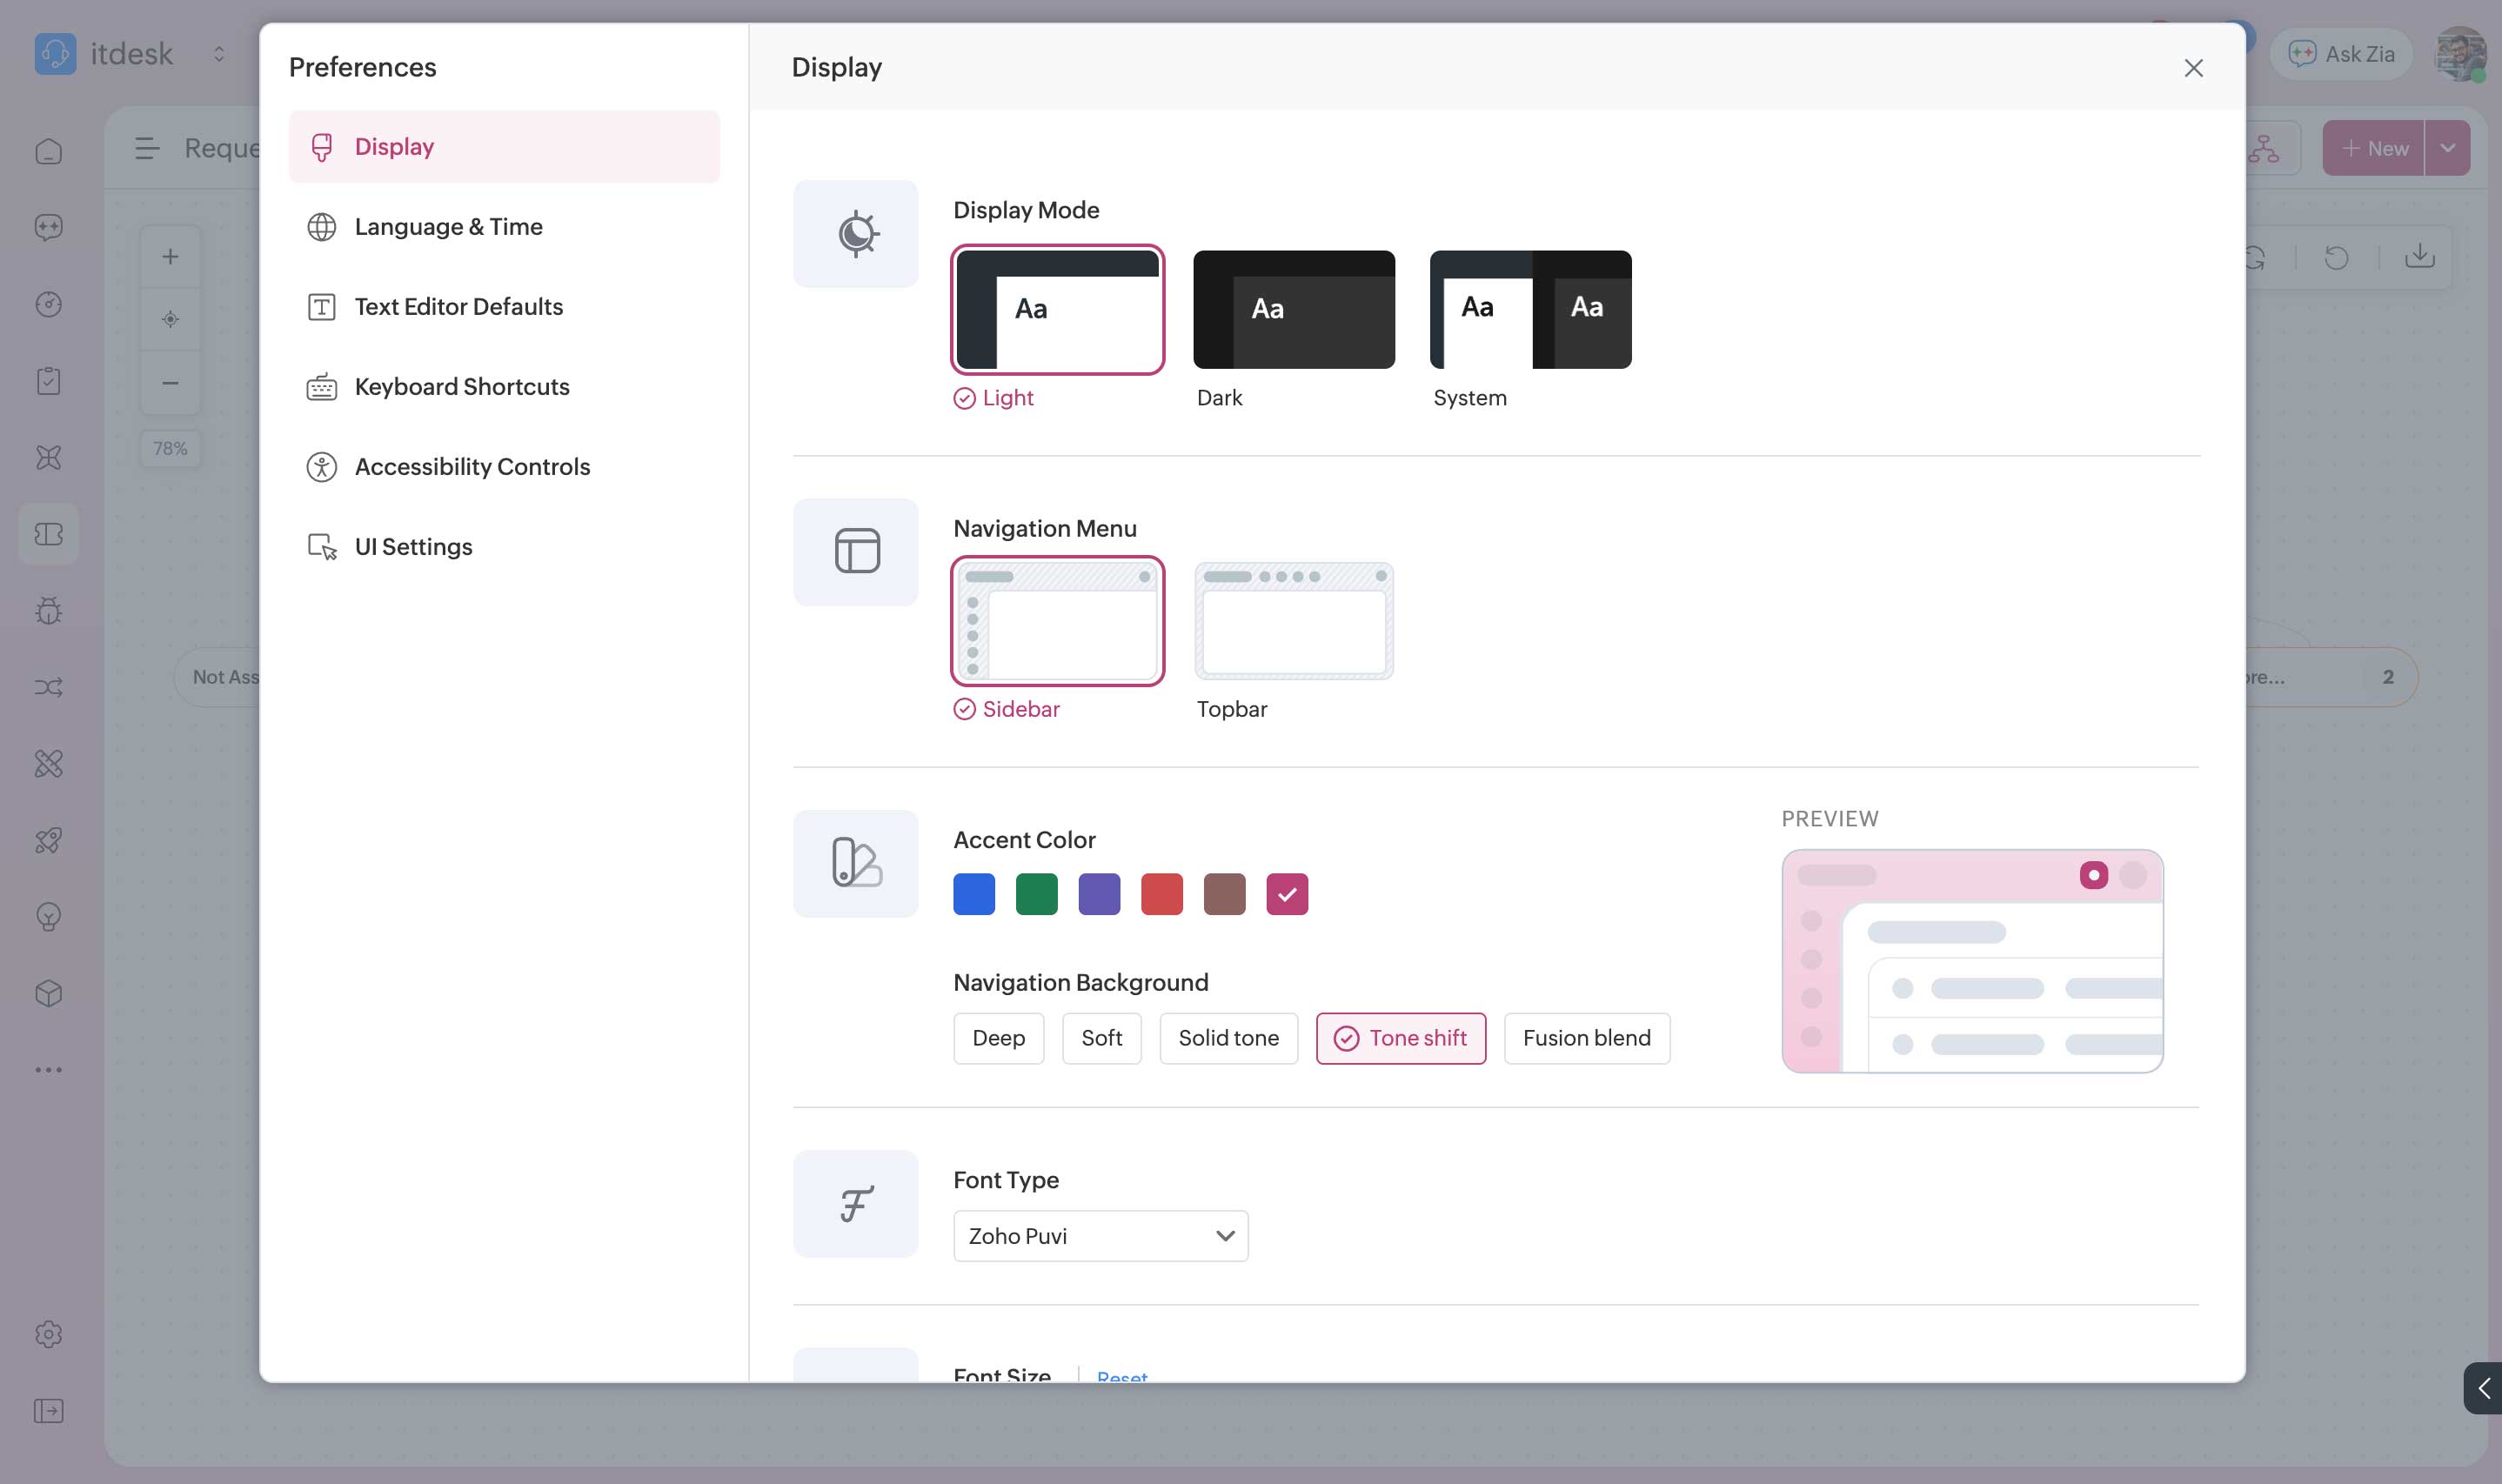Viewport: 2502px width, 1484px height.
Task: Open Text Editor Defaults section
Action: (504, 307)
